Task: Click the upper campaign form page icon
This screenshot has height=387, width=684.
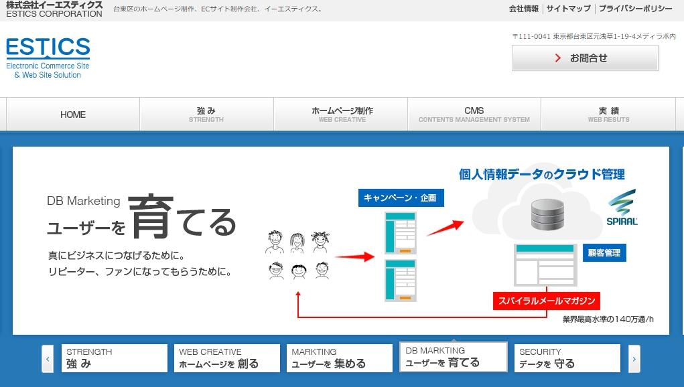Action: tap(400, 232)
